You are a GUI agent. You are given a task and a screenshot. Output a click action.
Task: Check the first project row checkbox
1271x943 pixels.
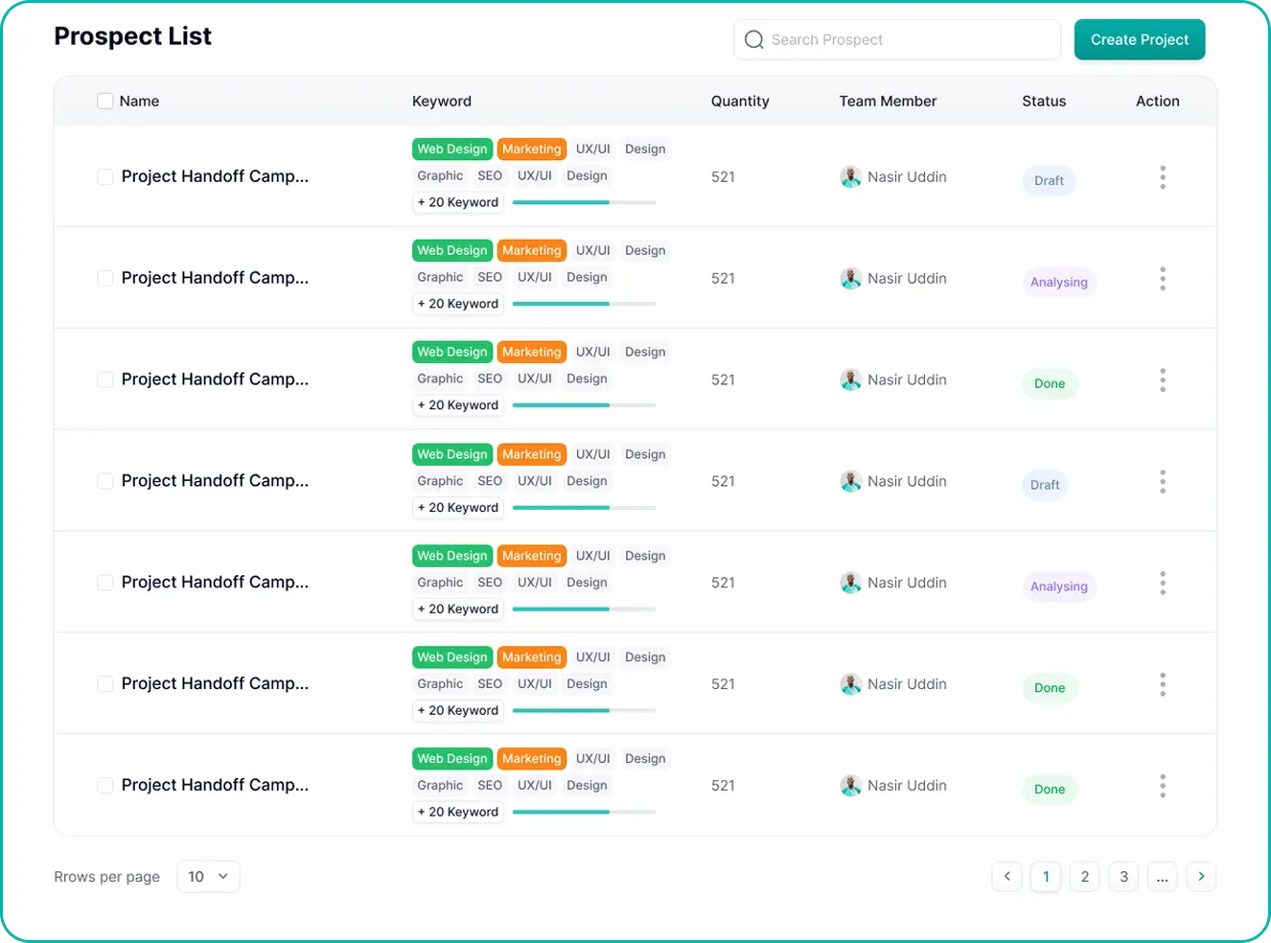click(x=105, y=176)
